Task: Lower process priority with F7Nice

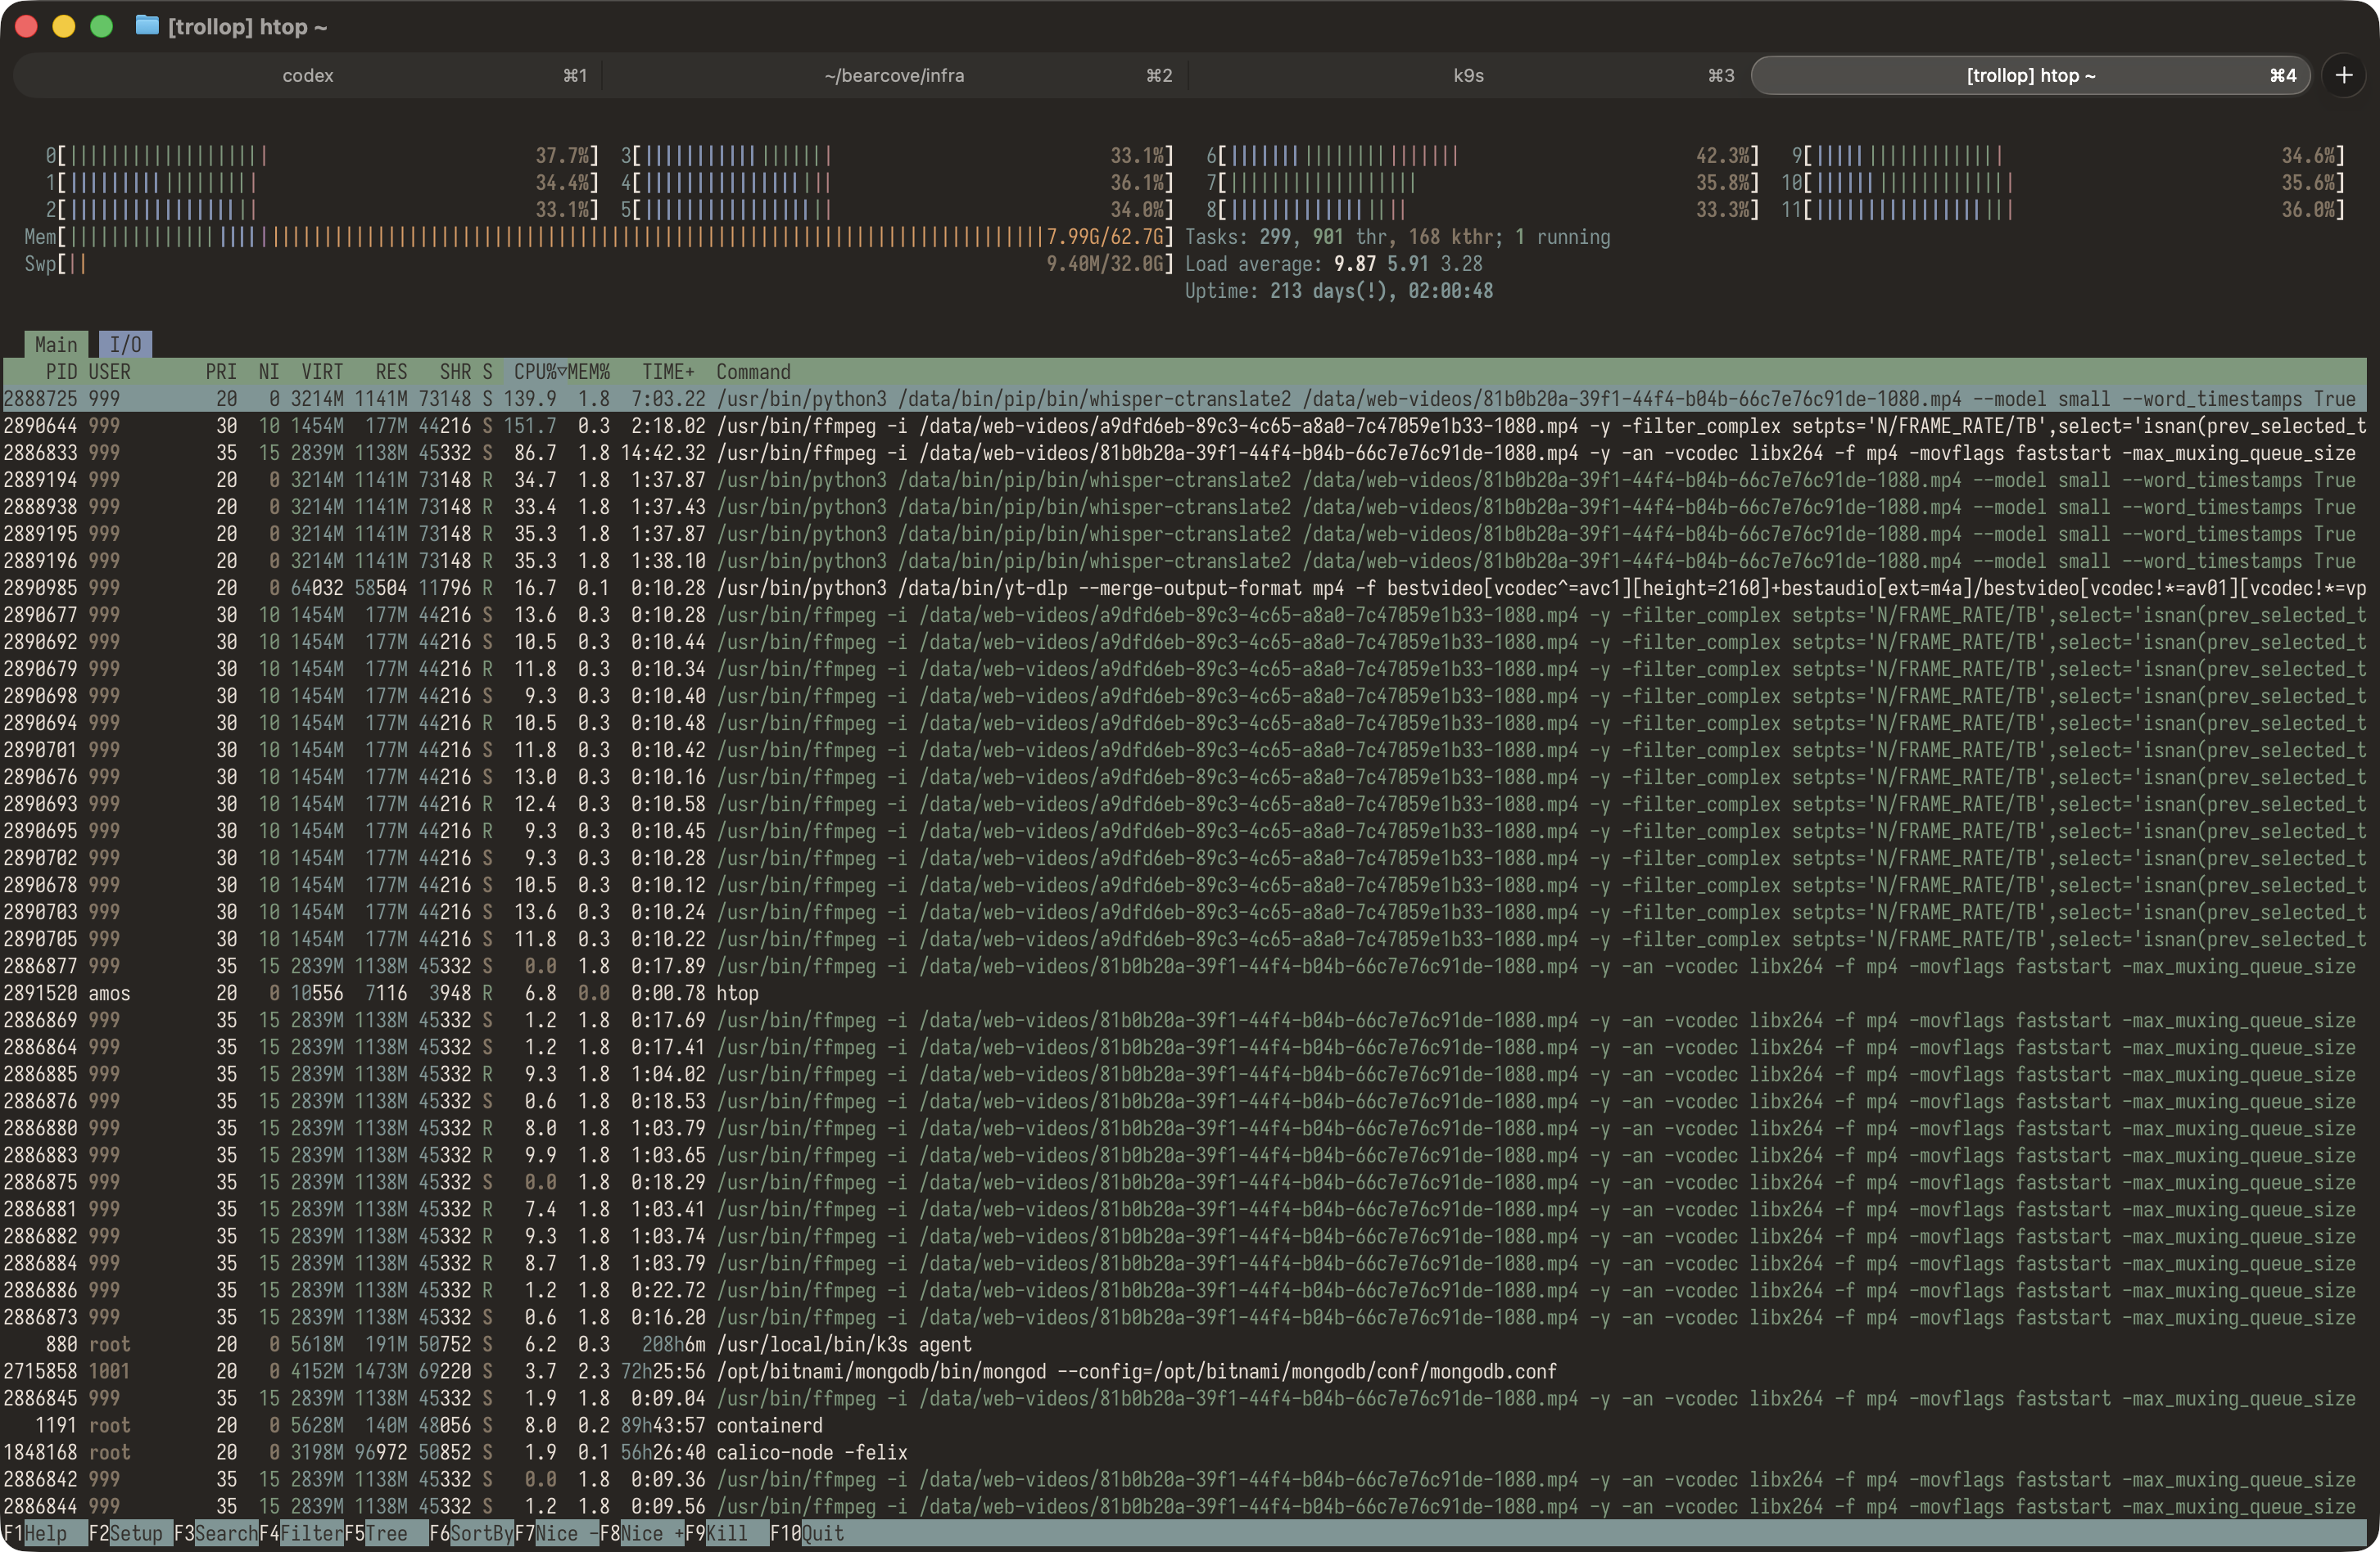Action: click(x=555, y=1532)
